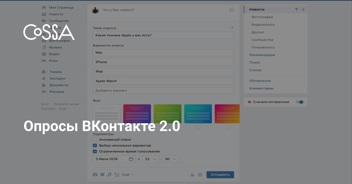352x184 pixels.
Task: Click the Товары bag icon
Action: tap(44, 72)
